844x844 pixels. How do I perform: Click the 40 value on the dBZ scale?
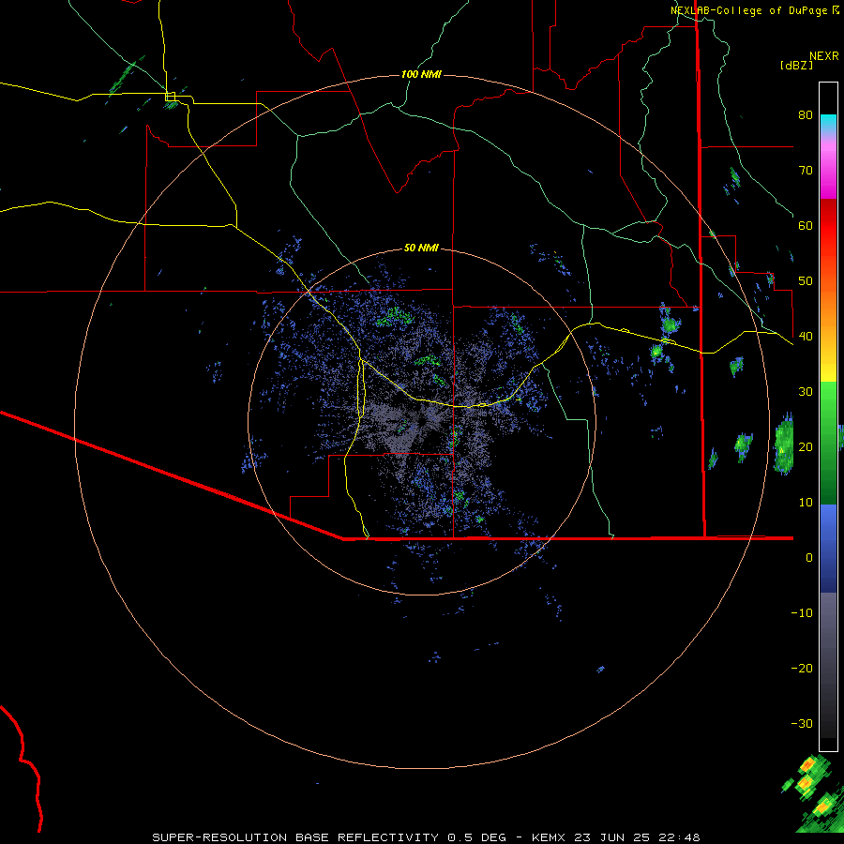click(806, 337)
